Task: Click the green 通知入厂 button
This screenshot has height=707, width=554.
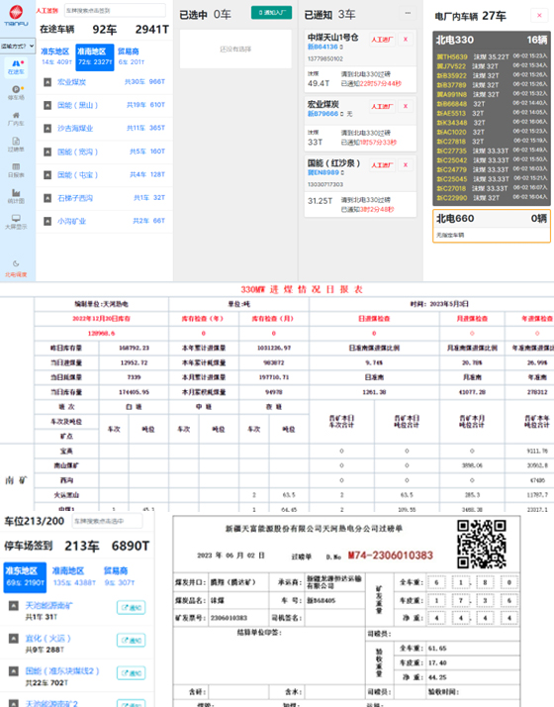Action: [271, 13]
